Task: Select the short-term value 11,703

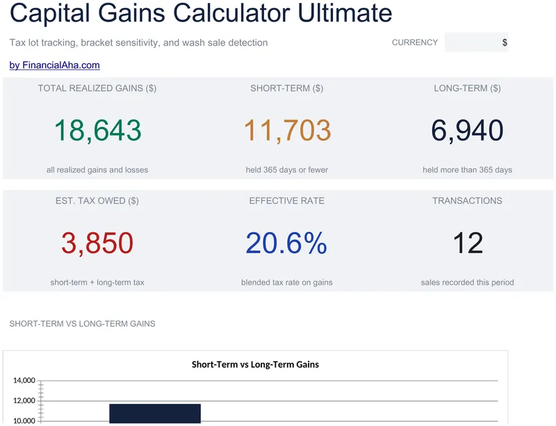Action: pos(287,130)
